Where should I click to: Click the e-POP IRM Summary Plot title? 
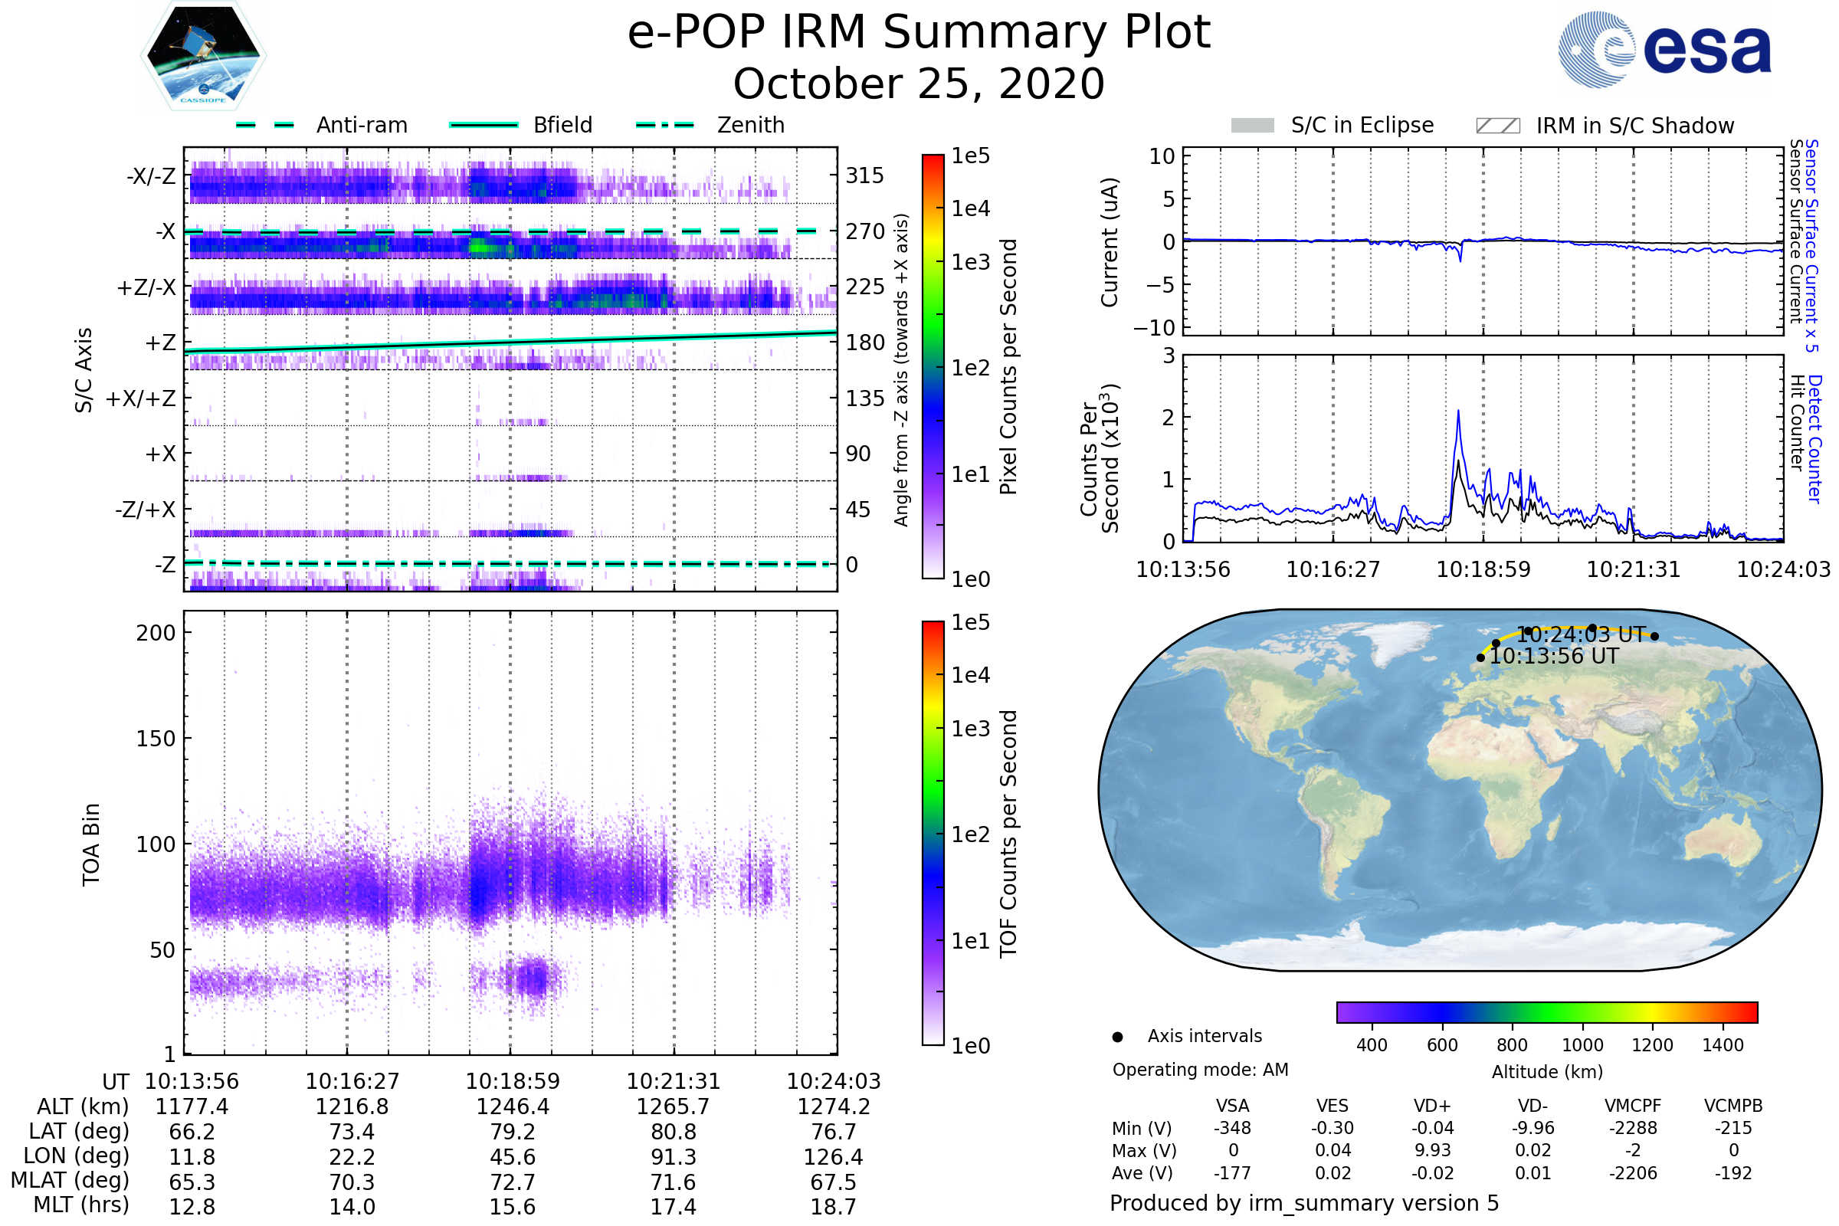click(919, 33)
